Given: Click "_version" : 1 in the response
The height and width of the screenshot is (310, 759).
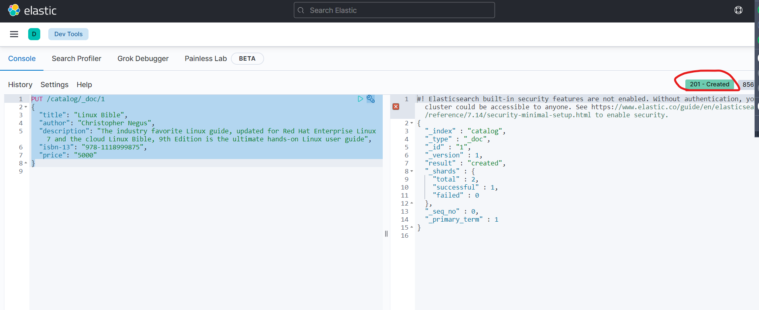Looking at the screenshot, I should pos(454,155).
